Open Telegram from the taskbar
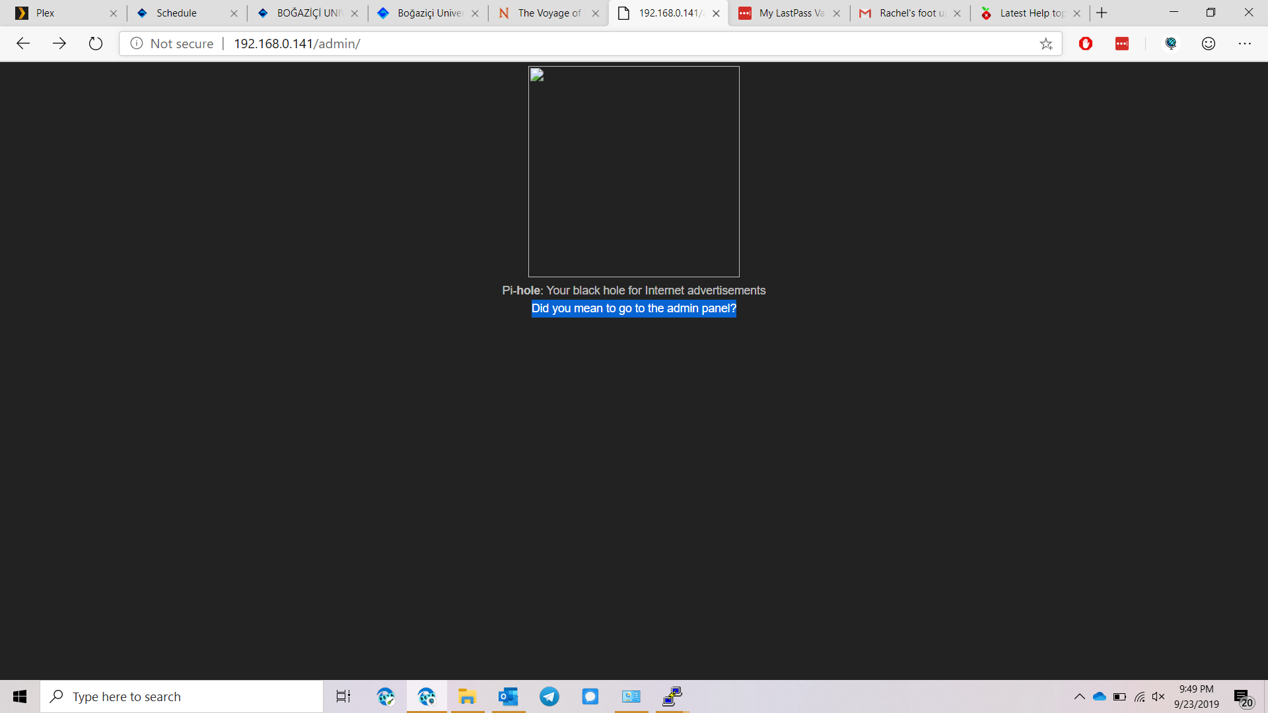1268x713 pixels. pos(549,696)
